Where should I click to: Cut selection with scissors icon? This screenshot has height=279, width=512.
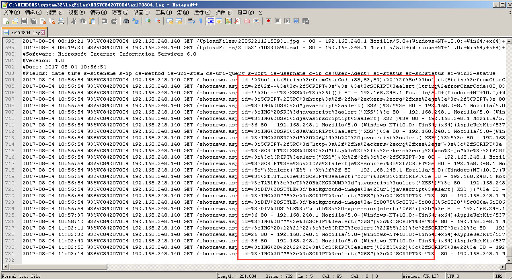[74, 21]
